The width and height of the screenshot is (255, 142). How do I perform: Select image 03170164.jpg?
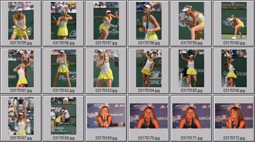[149, 68]
